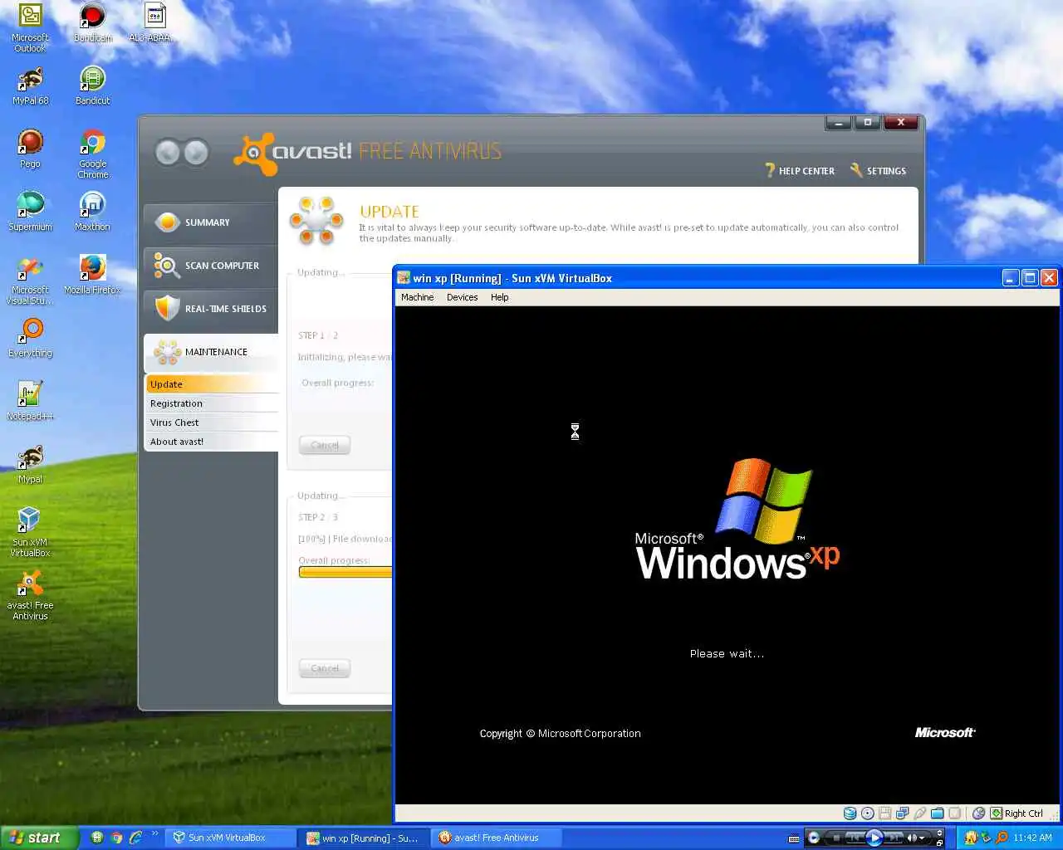The height and width of the screenshot is (850, 1063).
Task: Click the avast back navigation arrow
Action: pyautogui.click(x=168, y=153)
